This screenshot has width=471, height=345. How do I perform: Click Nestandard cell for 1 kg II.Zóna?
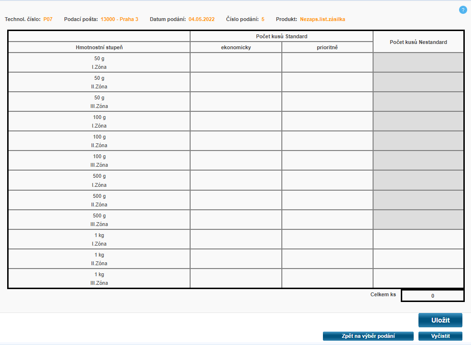(x=418, y=259)
